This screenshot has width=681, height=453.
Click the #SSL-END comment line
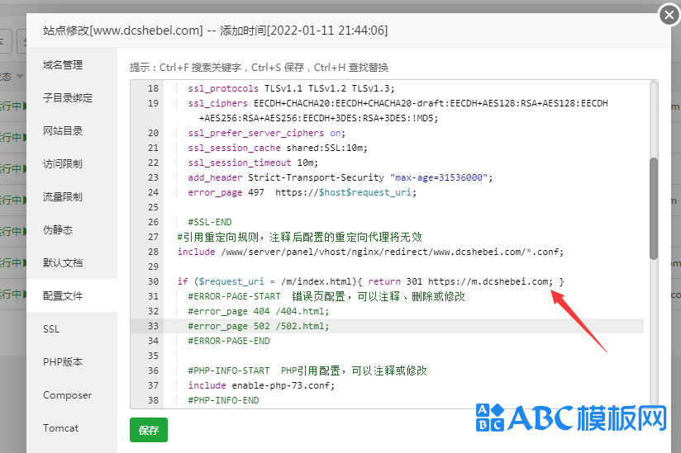(210, 222)
